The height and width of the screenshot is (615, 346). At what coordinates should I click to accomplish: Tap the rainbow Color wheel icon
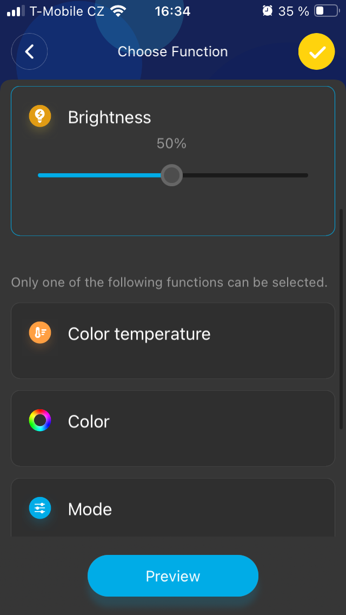click(40, 421)
